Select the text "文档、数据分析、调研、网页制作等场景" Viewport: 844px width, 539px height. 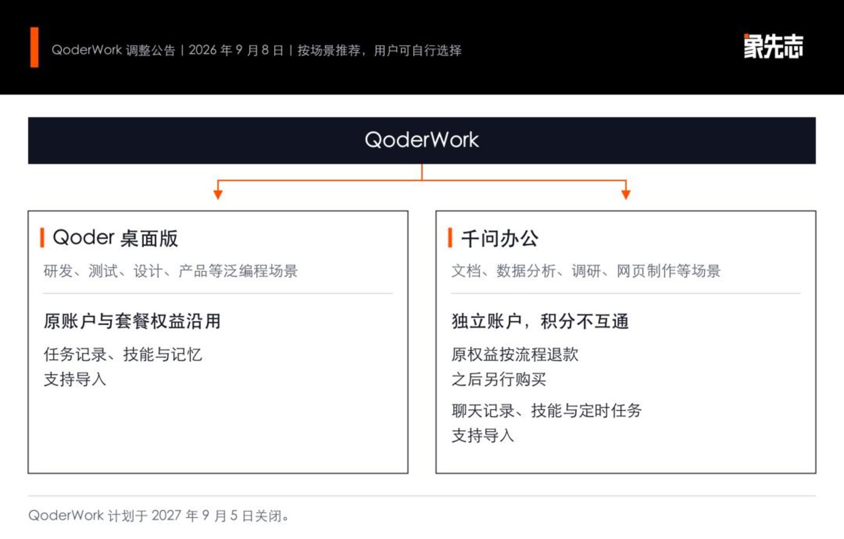tap(586, 271)
